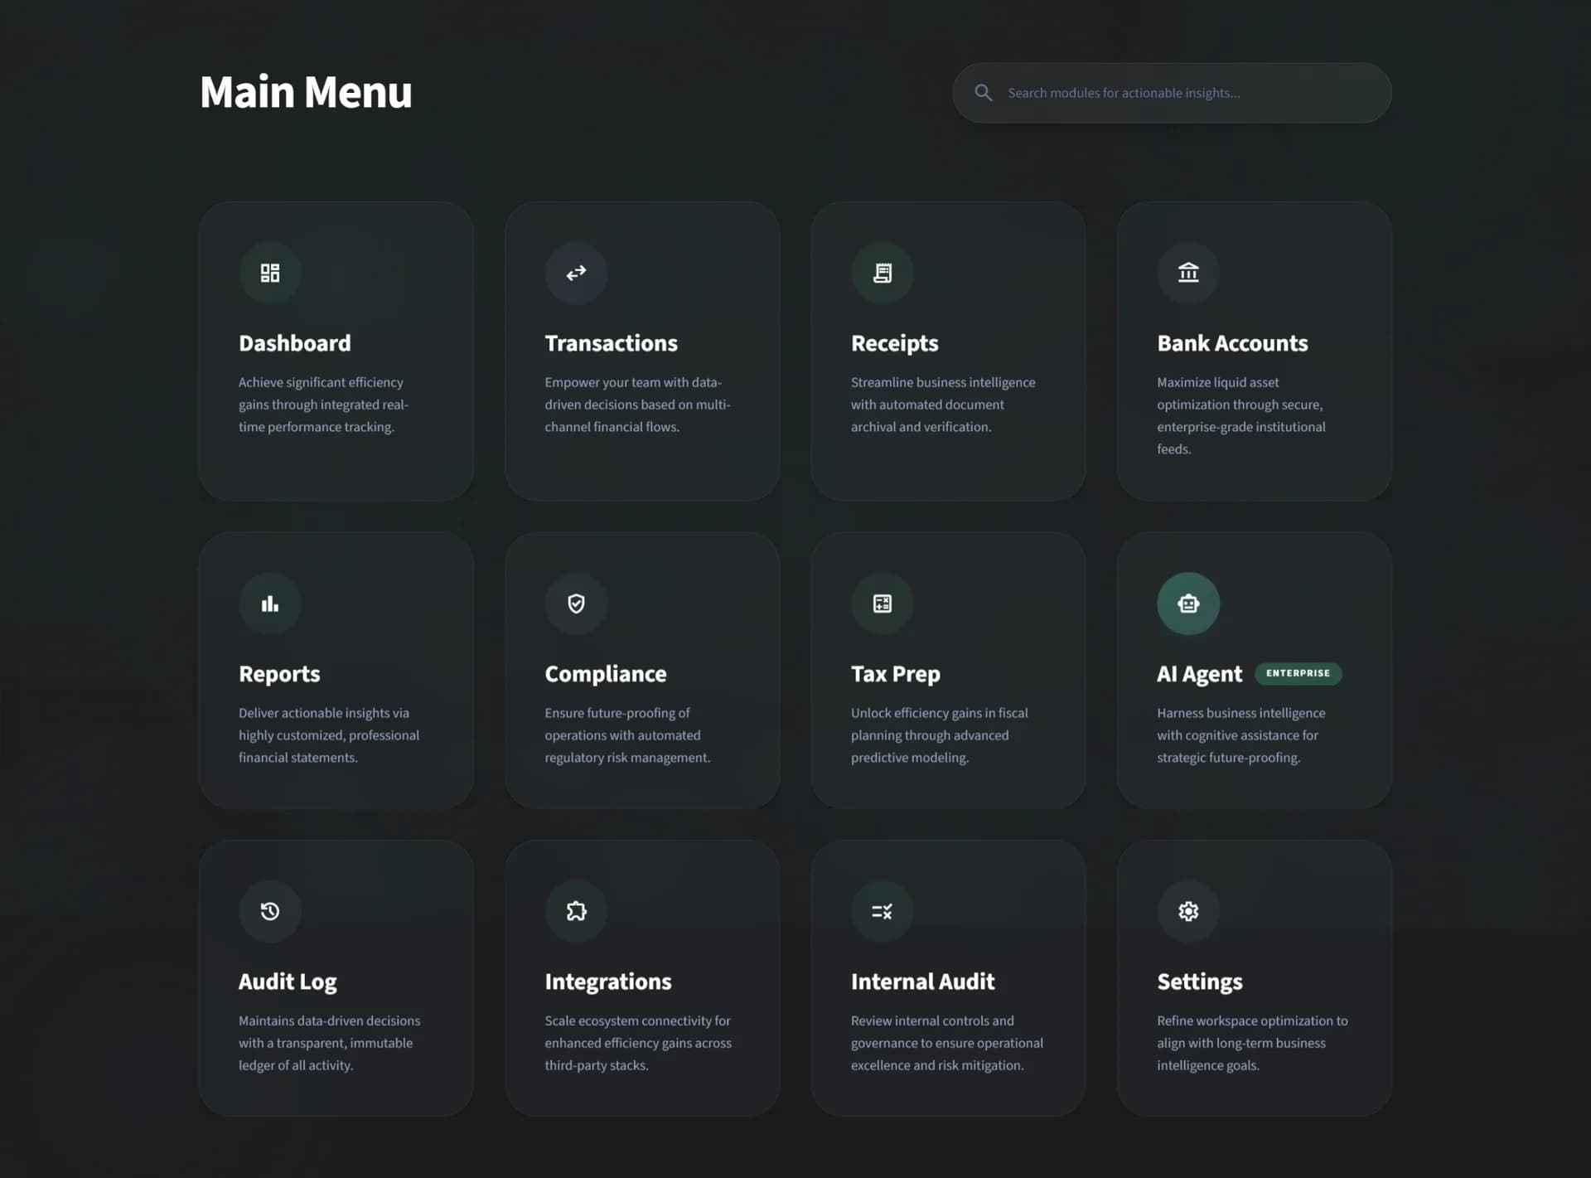Screen dimensions: 1591x1178
Task: Click the Tax Prep calculator icon
Action: point(883,604)
